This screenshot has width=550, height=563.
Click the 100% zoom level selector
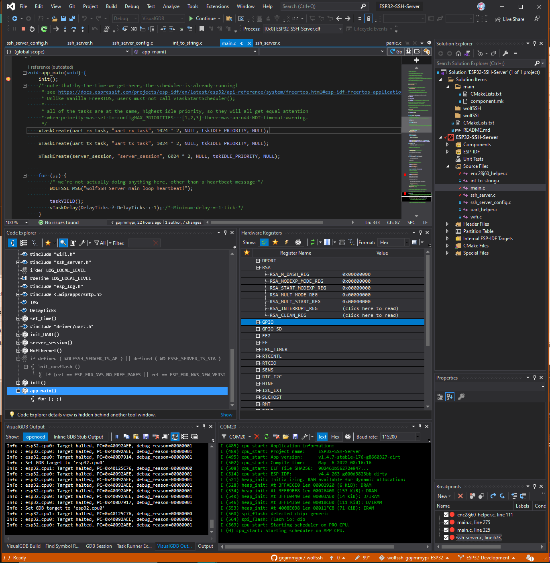pos(12,222)
